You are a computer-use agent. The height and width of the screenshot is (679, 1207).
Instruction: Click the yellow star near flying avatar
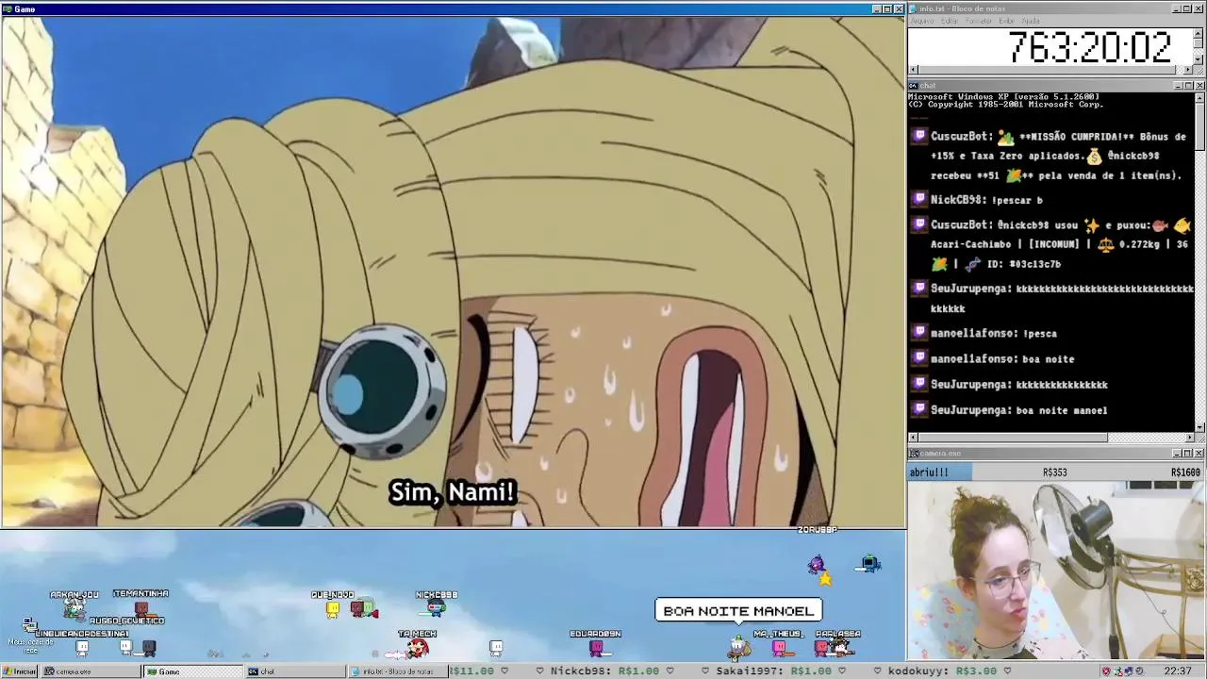[825, 579]
